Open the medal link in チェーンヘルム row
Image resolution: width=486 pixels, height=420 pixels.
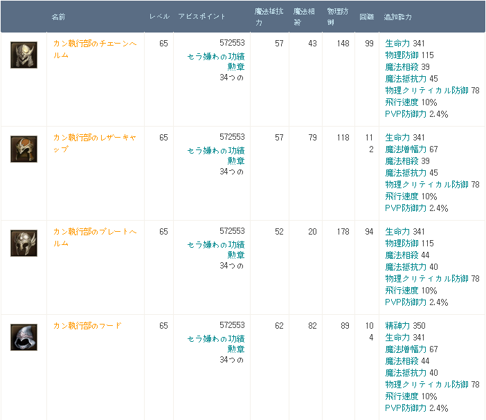coord(216,62)
